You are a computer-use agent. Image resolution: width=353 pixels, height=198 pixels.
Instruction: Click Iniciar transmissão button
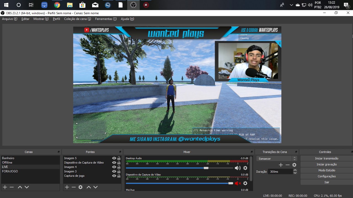tap(327, 158)
